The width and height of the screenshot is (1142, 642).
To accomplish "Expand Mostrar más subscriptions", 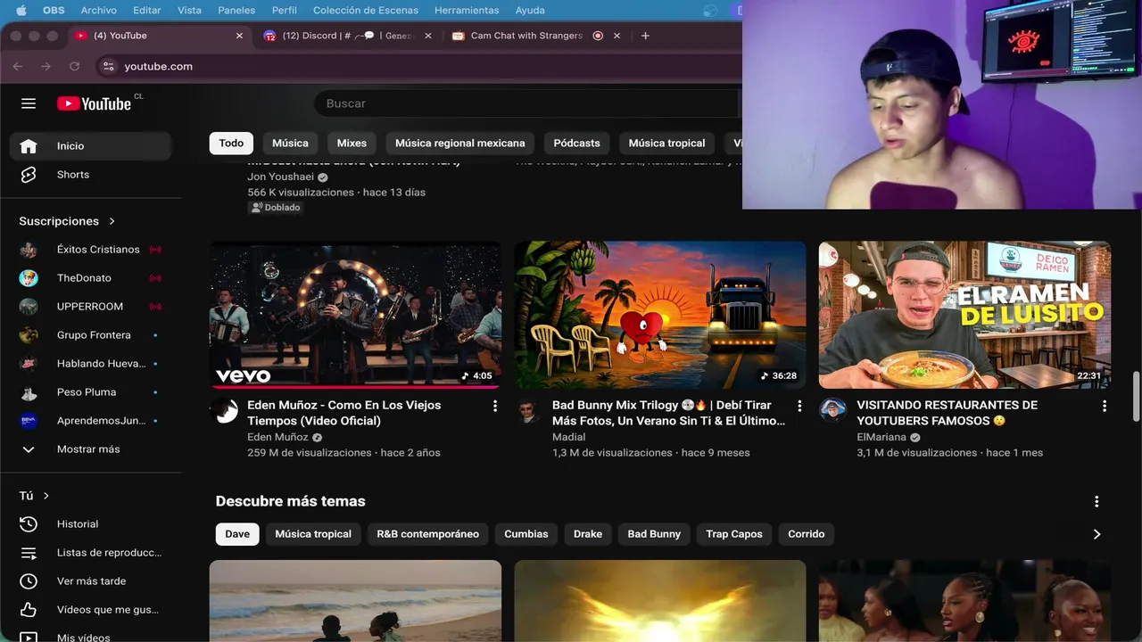I will click(x=90, y=449).
